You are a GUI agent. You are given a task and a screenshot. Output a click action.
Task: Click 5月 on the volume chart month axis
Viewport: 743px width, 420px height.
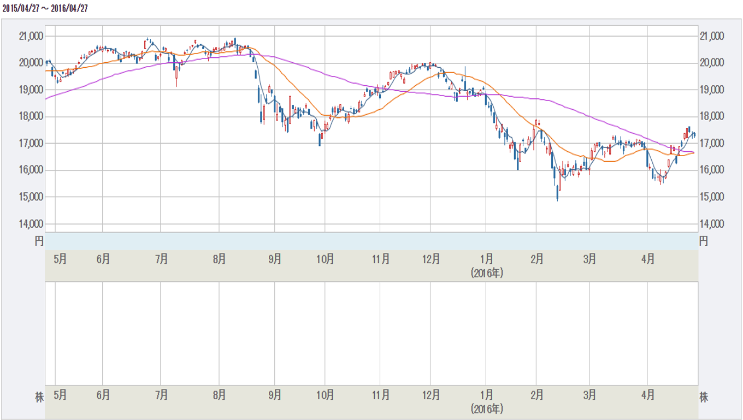tap(60, 394)
